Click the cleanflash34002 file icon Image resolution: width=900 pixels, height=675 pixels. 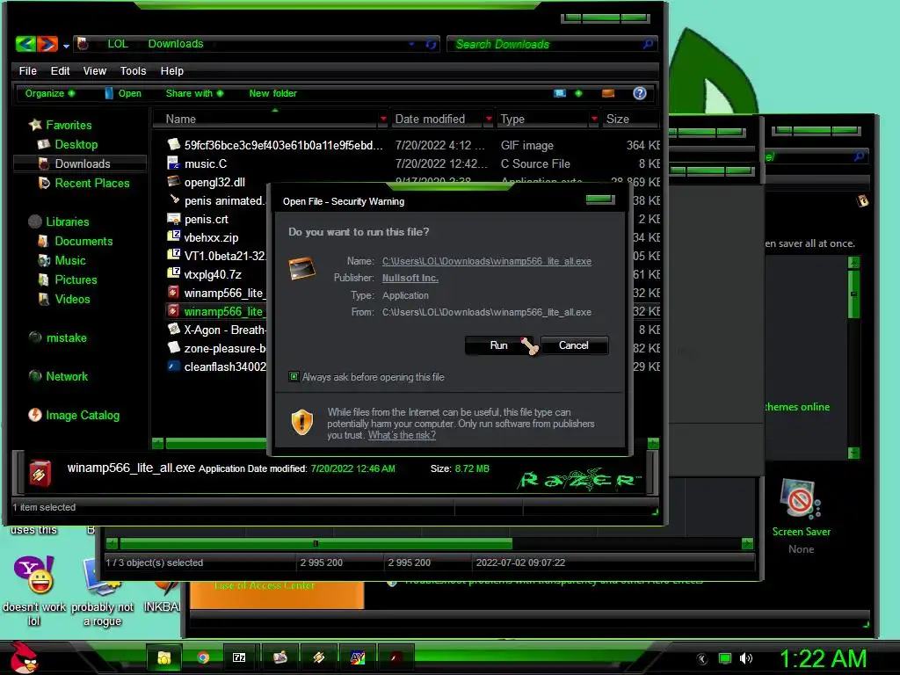click(x=173, y=366)
